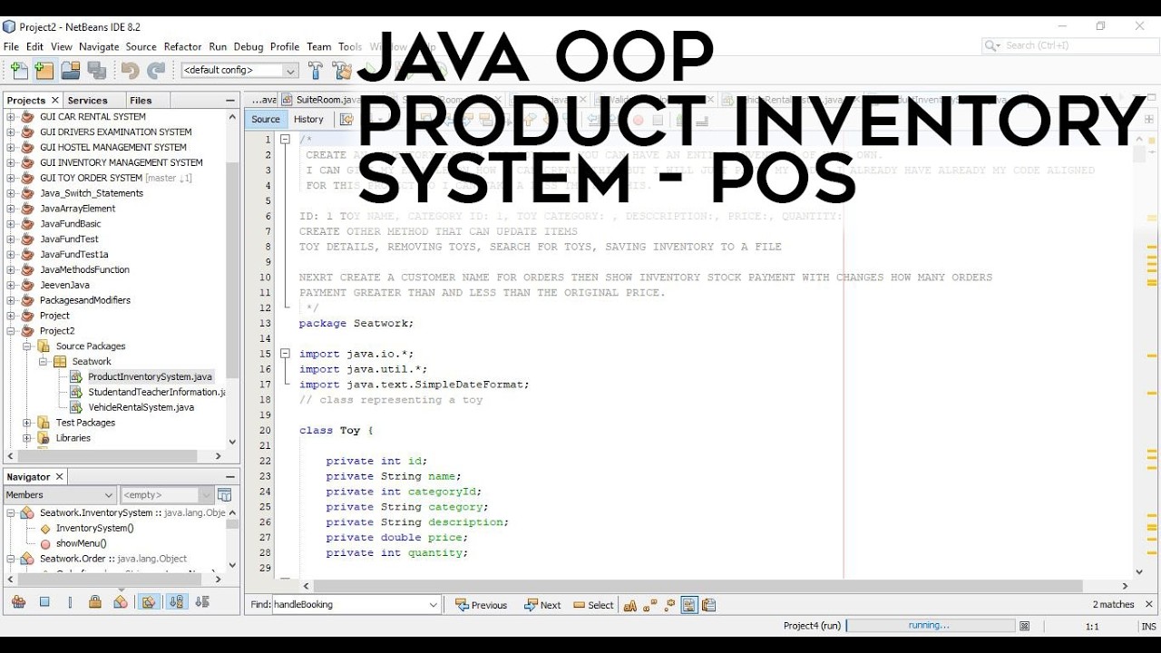Collapse Seatwork.Order in Navigator

pyautogui.click(x=11, y=559)
